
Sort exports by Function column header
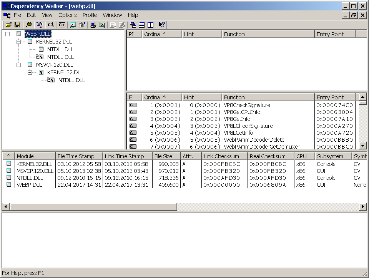point(268,97)
